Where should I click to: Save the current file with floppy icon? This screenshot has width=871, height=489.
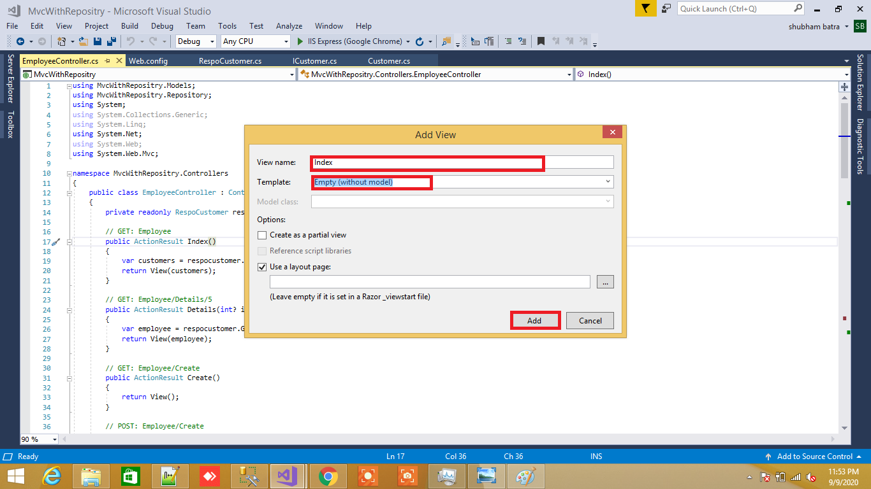click(98, 41)
